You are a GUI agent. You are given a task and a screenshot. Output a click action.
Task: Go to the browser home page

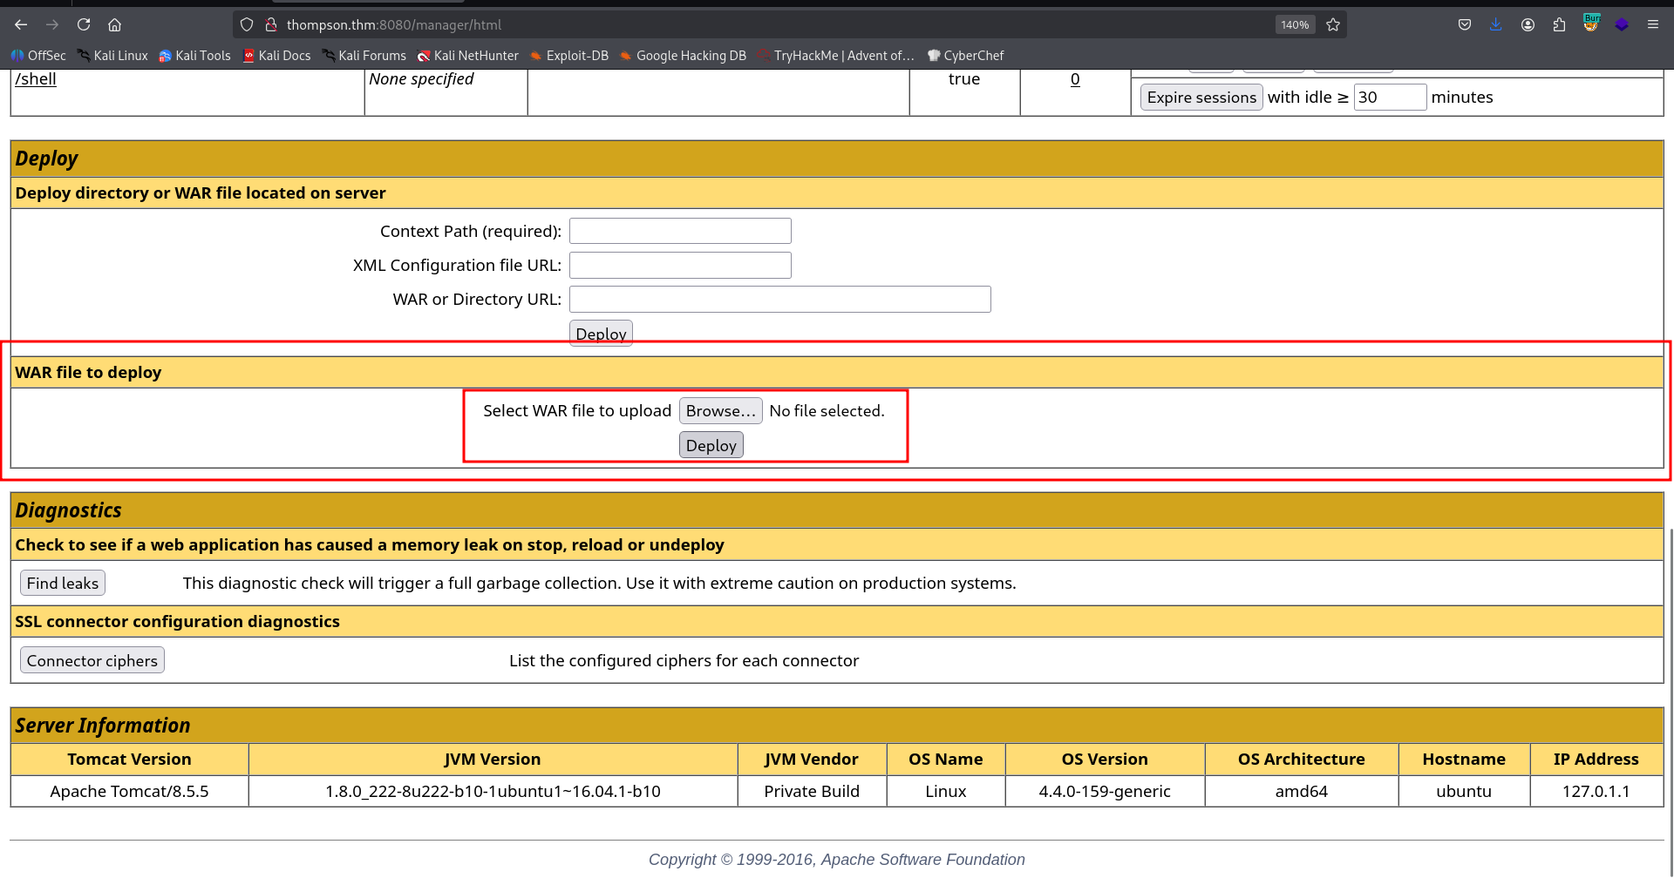pos(114,24)
